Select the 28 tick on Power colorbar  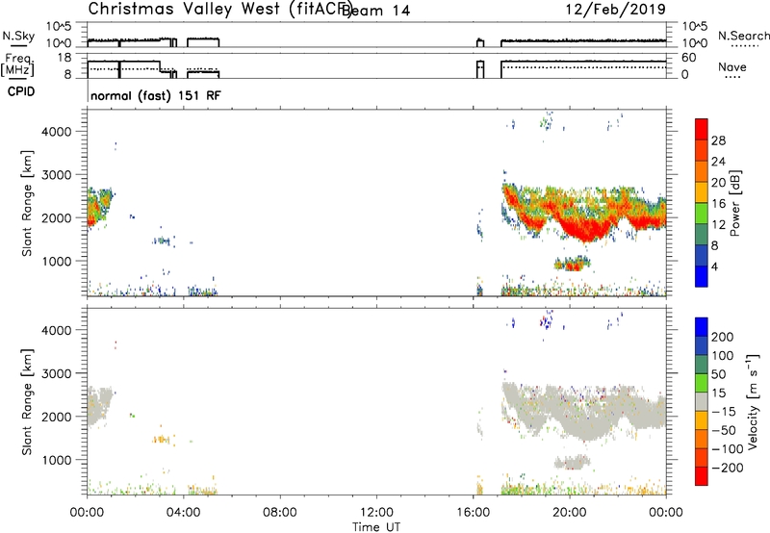(x=718, y=140)
